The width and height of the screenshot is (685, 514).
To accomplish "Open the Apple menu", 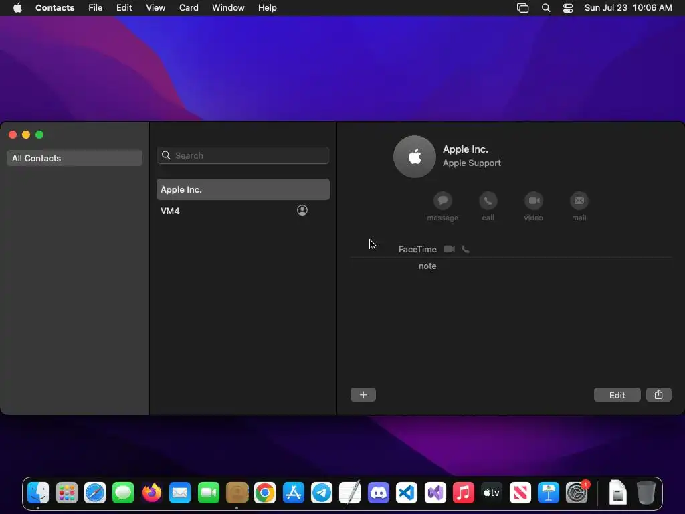I will tap(17, 8).
